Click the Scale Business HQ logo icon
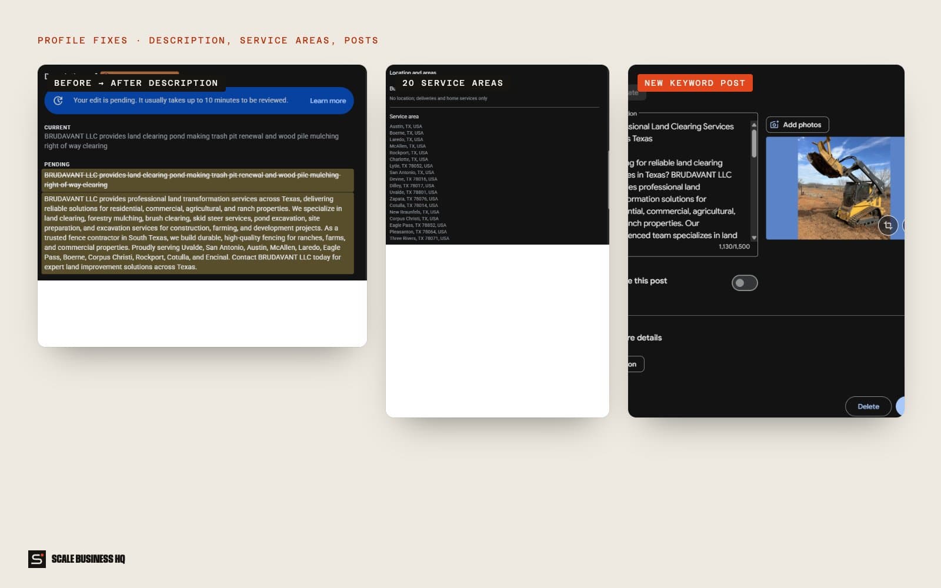Image resolution: width=941 pixels, height=588 pixels. [37, 559]
